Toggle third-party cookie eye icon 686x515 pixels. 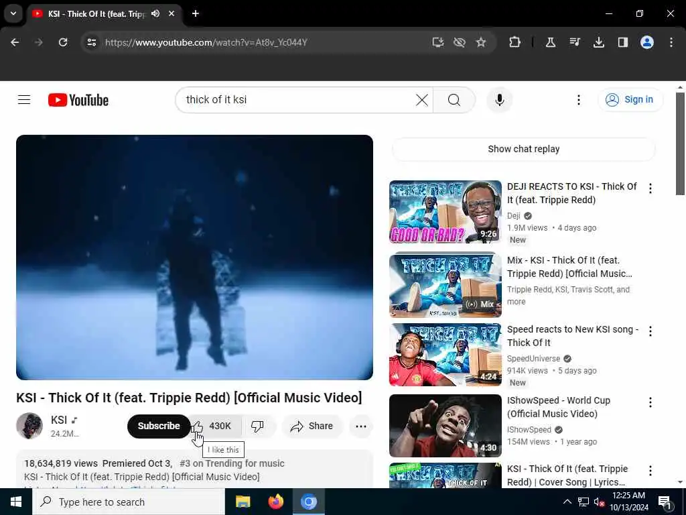(460, 42)
